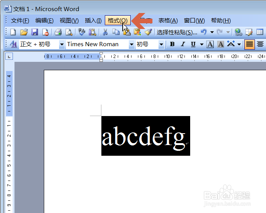Viewport: 266px width, 213px height.
Task: Click inside the Times New Roman font box
Action: [98, 44]
